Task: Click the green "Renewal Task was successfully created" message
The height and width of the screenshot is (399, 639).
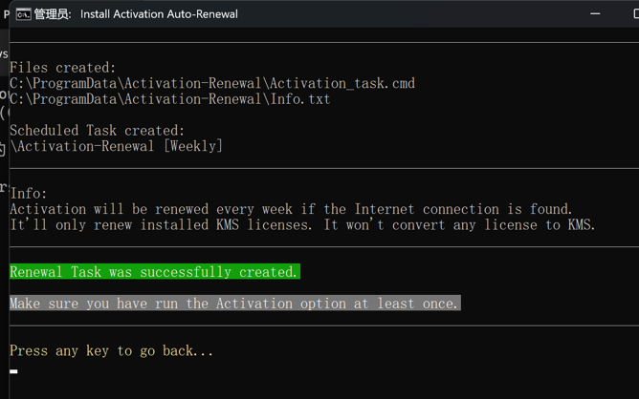Action: coord(154,272)
